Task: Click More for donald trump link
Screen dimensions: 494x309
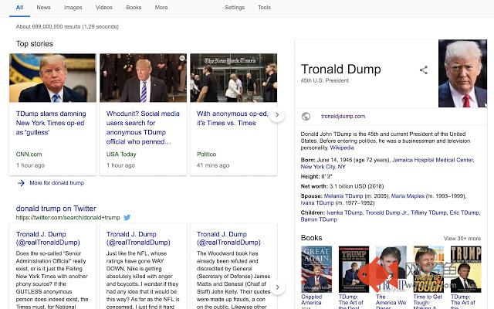Action: point(56,183)
